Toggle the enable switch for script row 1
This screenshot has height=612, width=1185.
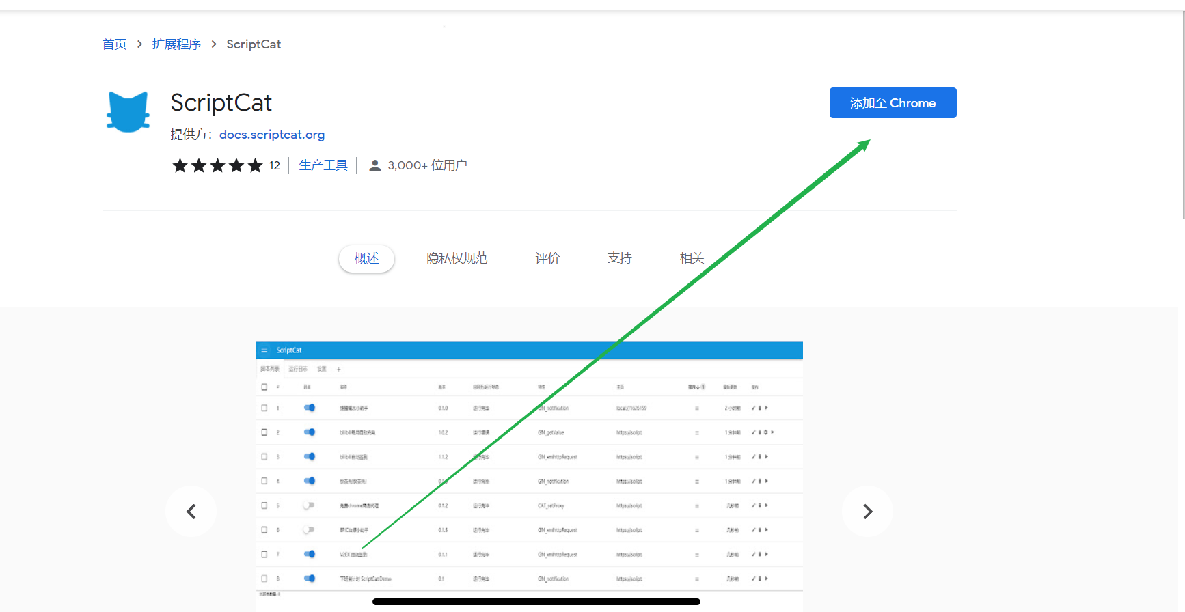[310, 408]
